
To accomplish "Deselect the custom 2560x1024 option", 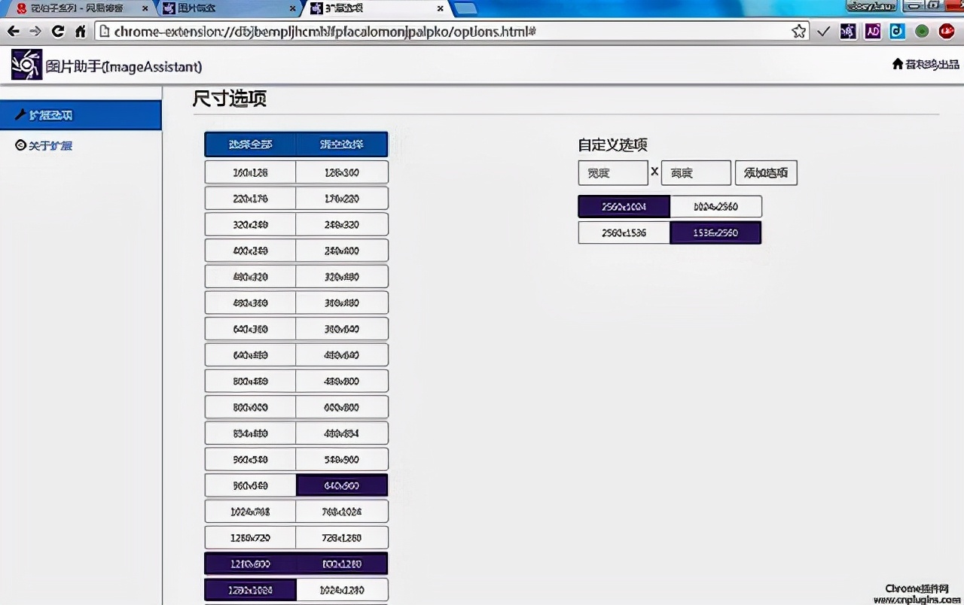I will tap(624, 206).
